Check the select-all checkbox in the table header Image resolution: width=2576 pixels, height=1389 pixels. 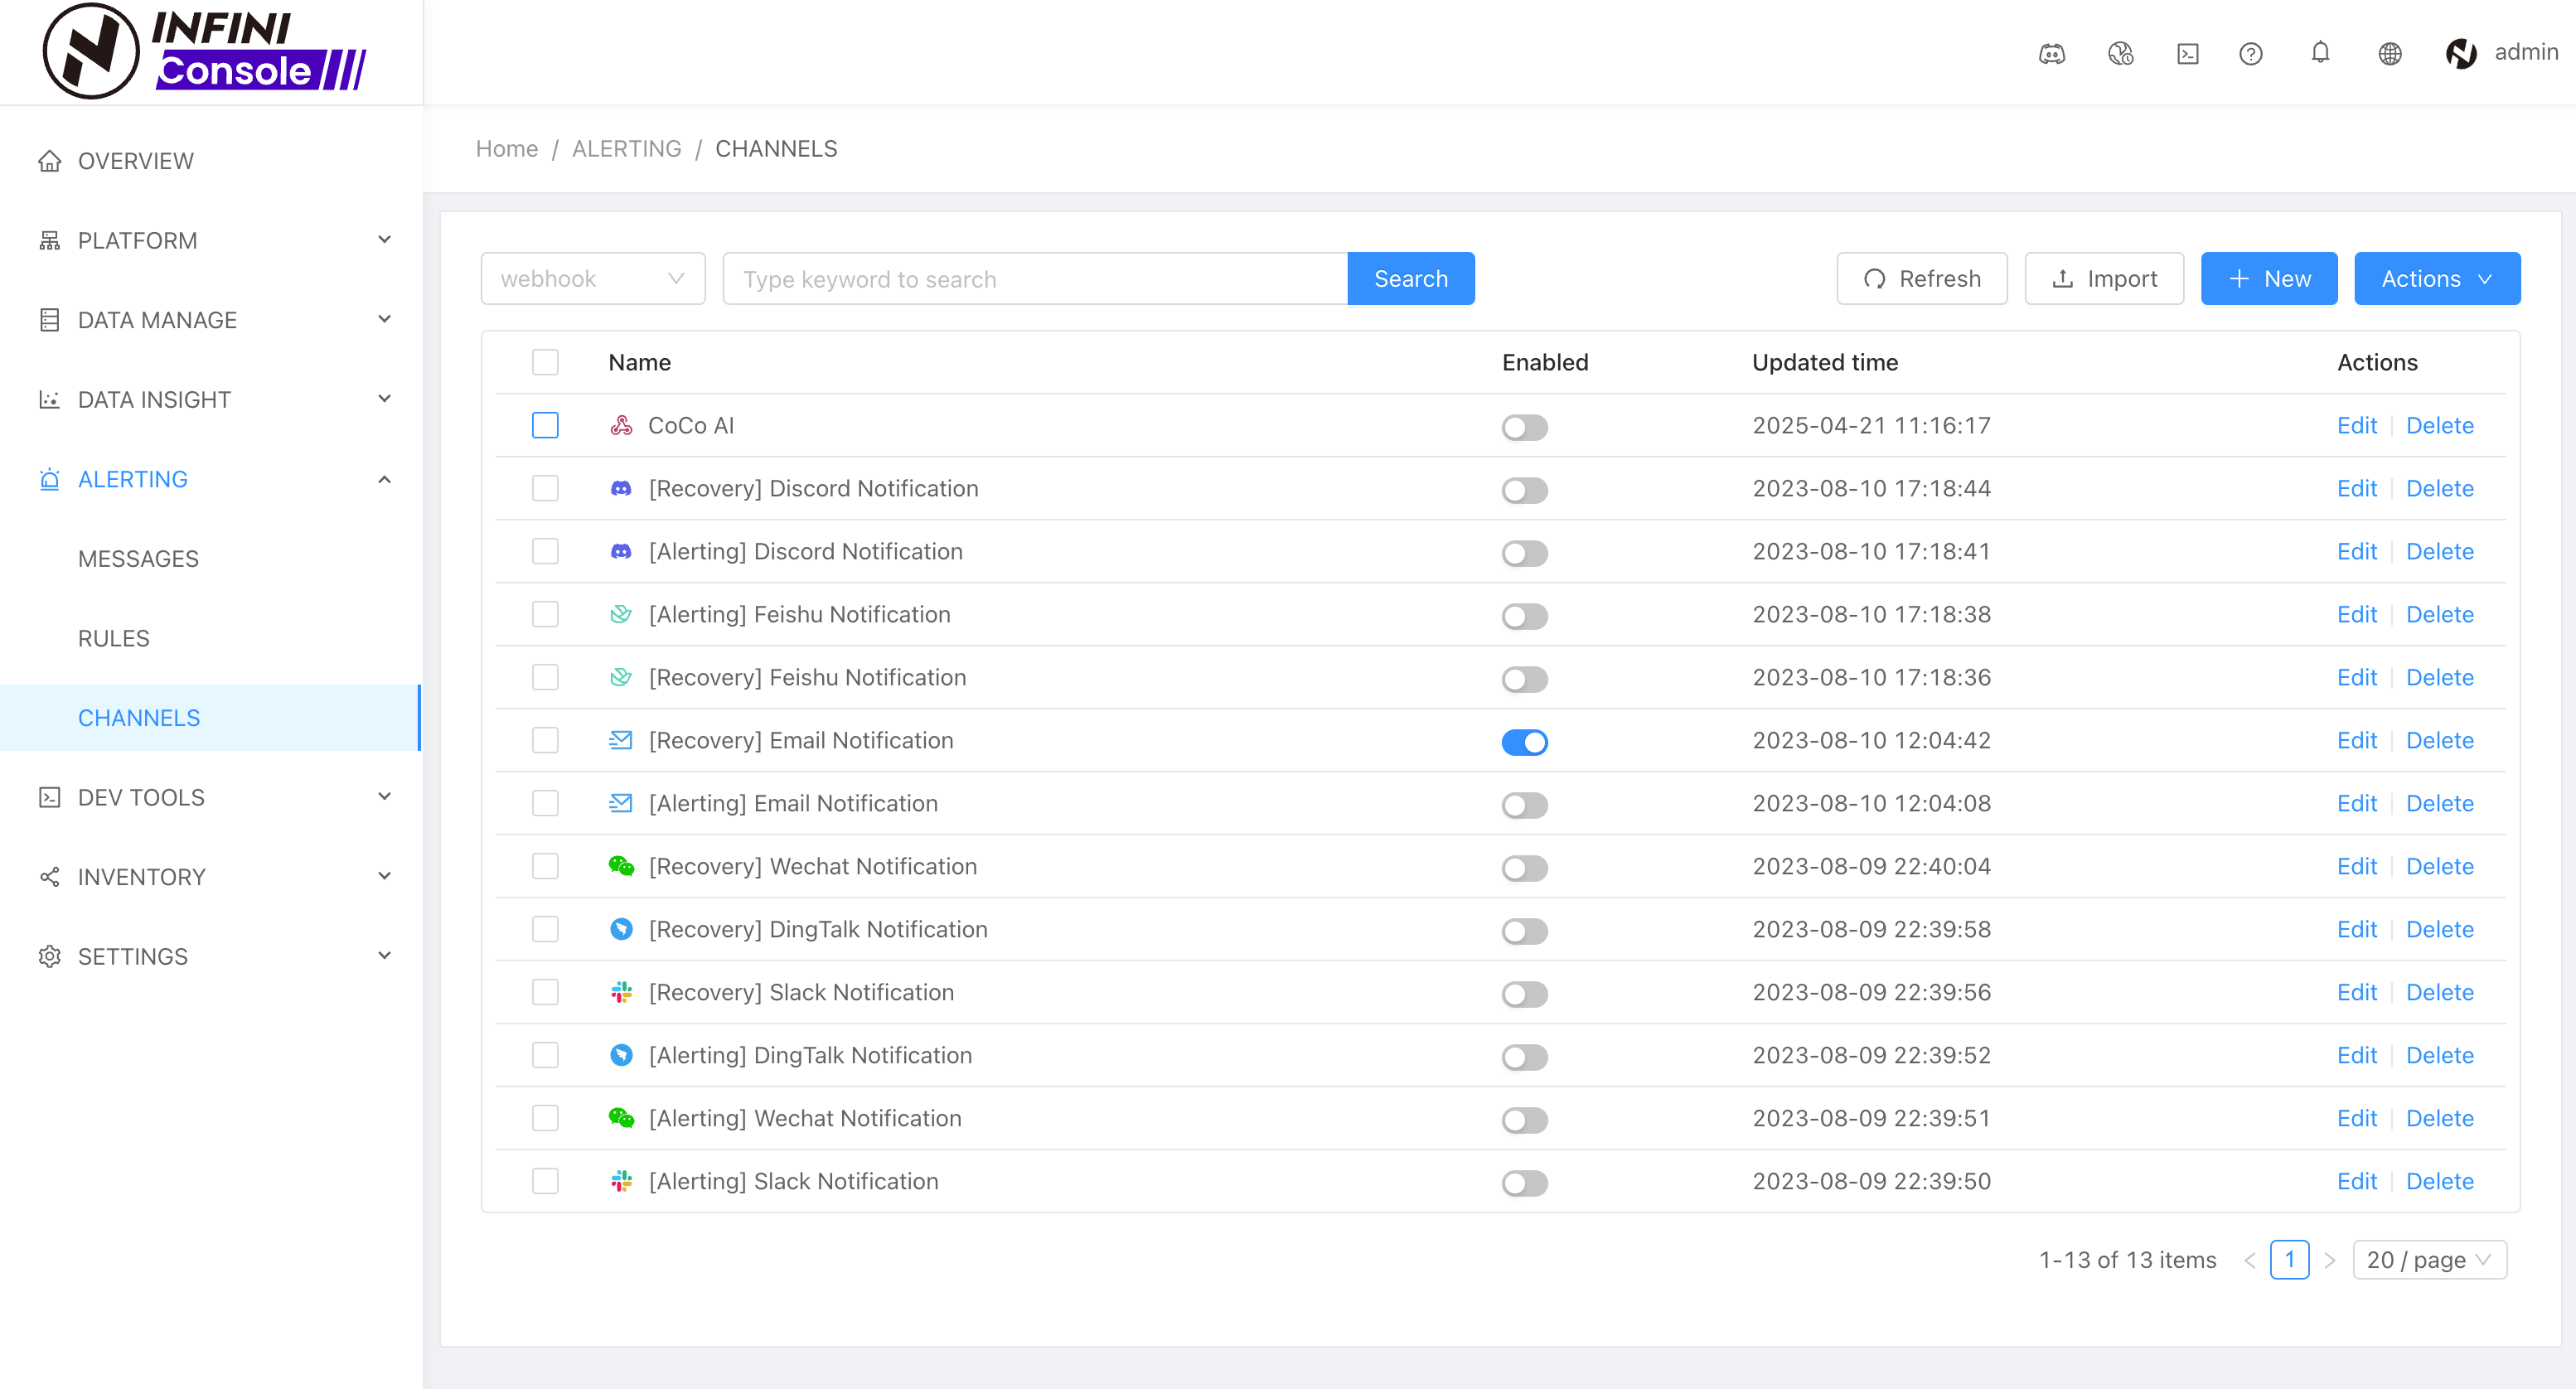click(545, 362)
